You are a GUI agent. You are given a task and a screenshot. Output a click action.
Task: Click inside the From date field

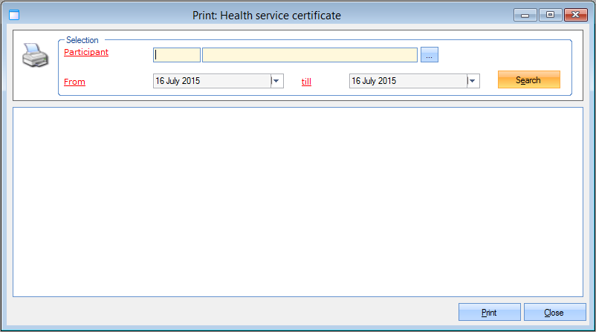(x=211, y=81)
